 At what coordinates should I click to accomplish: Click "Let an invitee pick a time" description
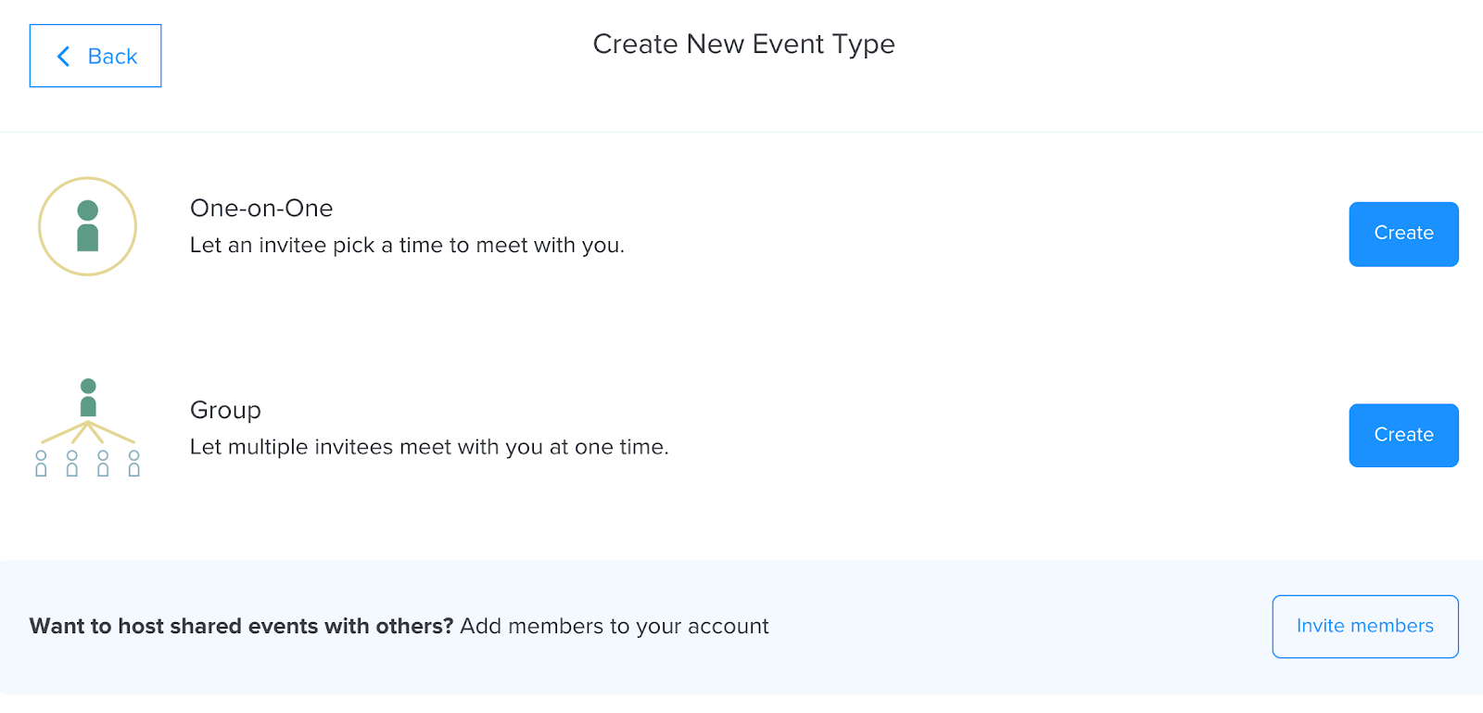407,246
